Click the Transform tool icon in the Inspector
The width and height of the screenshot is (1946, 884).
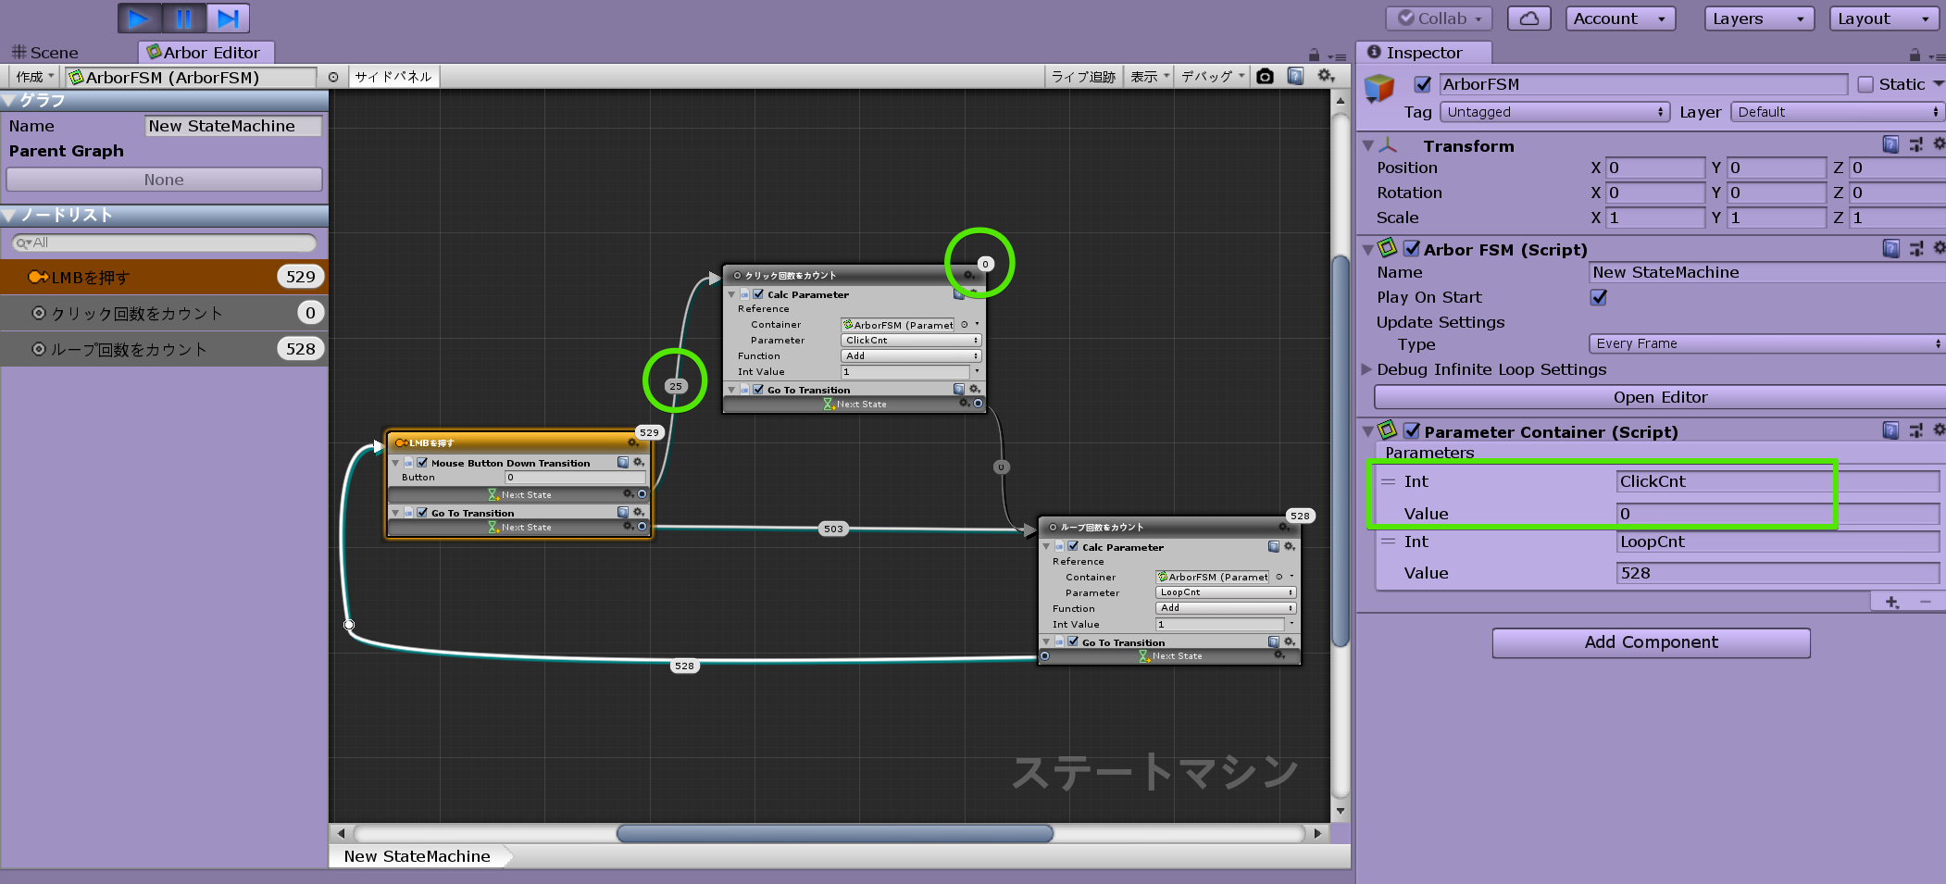1386,145
